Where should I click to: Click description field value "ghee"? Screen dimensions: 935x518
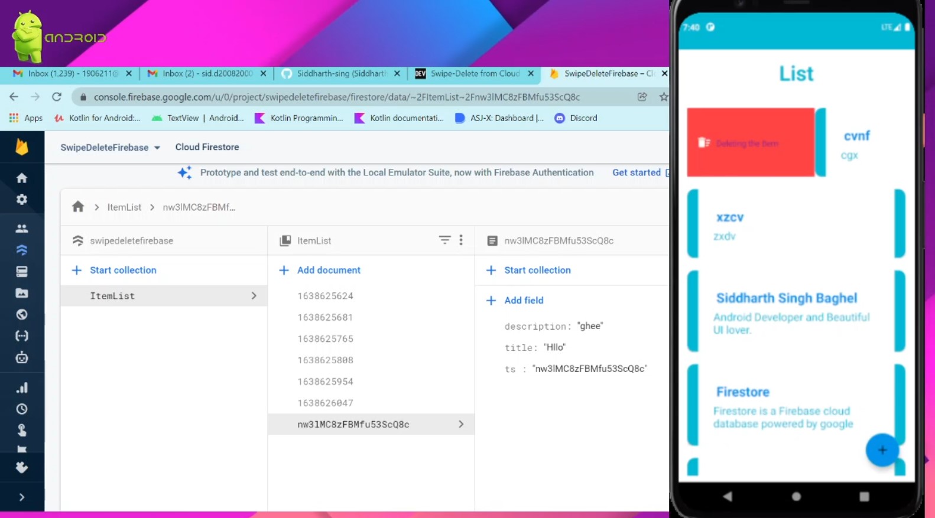click(590, 326)
